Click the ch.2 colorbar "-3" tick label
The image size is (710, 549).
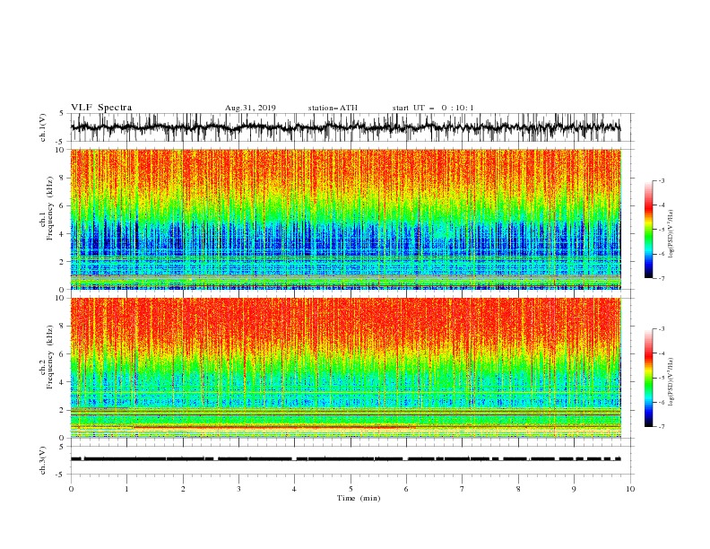662,329
